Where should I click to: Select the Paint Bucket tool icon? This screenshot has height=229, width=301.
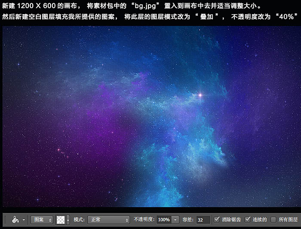[15, 220]
